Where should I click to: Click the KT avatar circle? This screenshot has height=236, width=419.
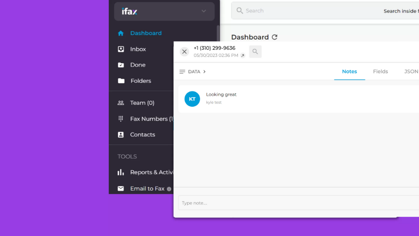point(192,99)
